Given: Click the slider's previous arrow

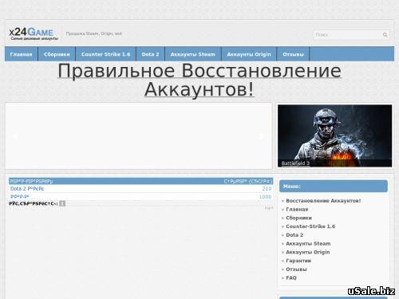Looking at the screenshot, I should tap(15, 136).
